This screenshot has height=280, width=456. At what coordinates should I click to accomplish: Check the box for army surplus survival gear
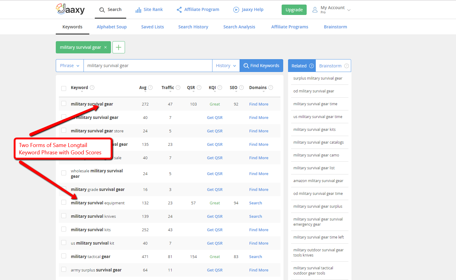point(64,269)
